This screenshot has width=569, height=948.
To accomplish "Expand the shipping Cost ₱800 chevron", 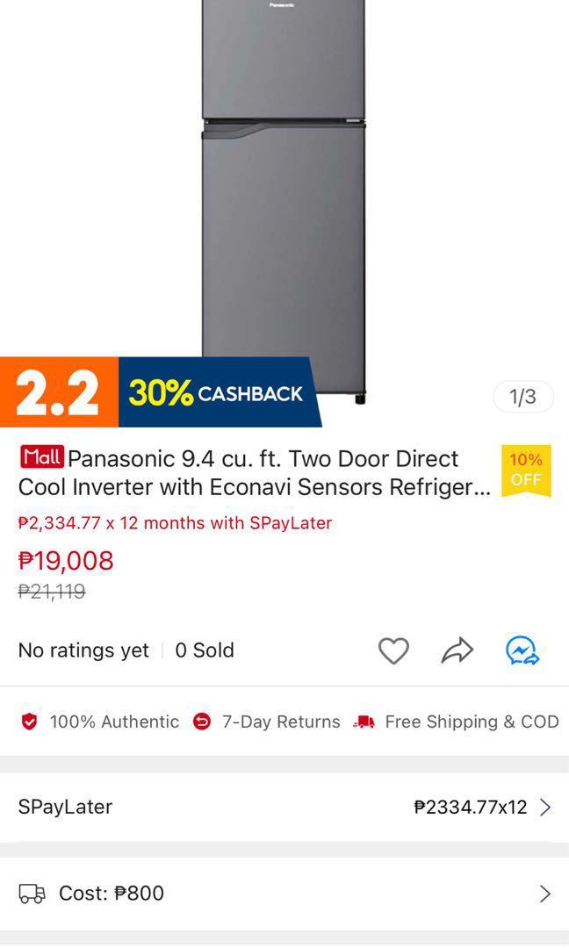I will [544, 894].
